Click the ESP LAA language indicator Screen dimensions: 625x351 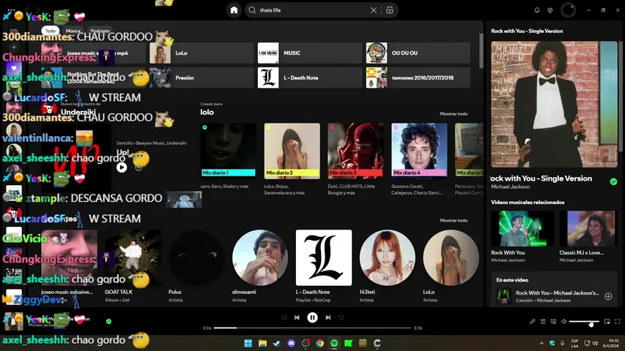(x=574, y=343)
